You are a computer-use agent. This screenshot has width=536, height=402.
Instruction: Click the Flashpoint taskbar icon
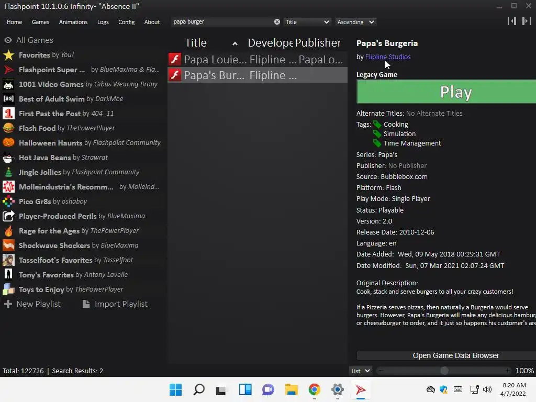click(x=360, y=389)
